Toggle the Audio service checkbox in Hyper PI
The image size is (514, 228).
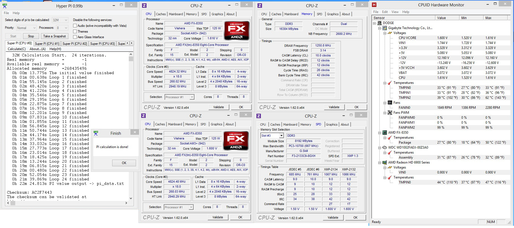[75, 26]
